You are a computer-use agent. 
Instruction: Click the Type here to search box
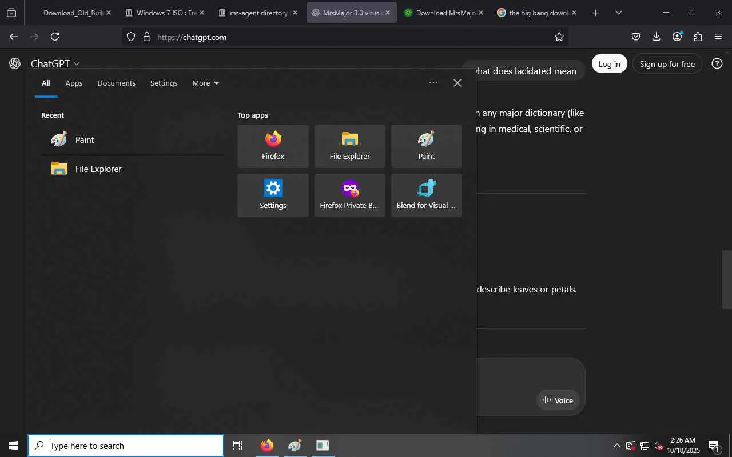[x=126, y=446]
